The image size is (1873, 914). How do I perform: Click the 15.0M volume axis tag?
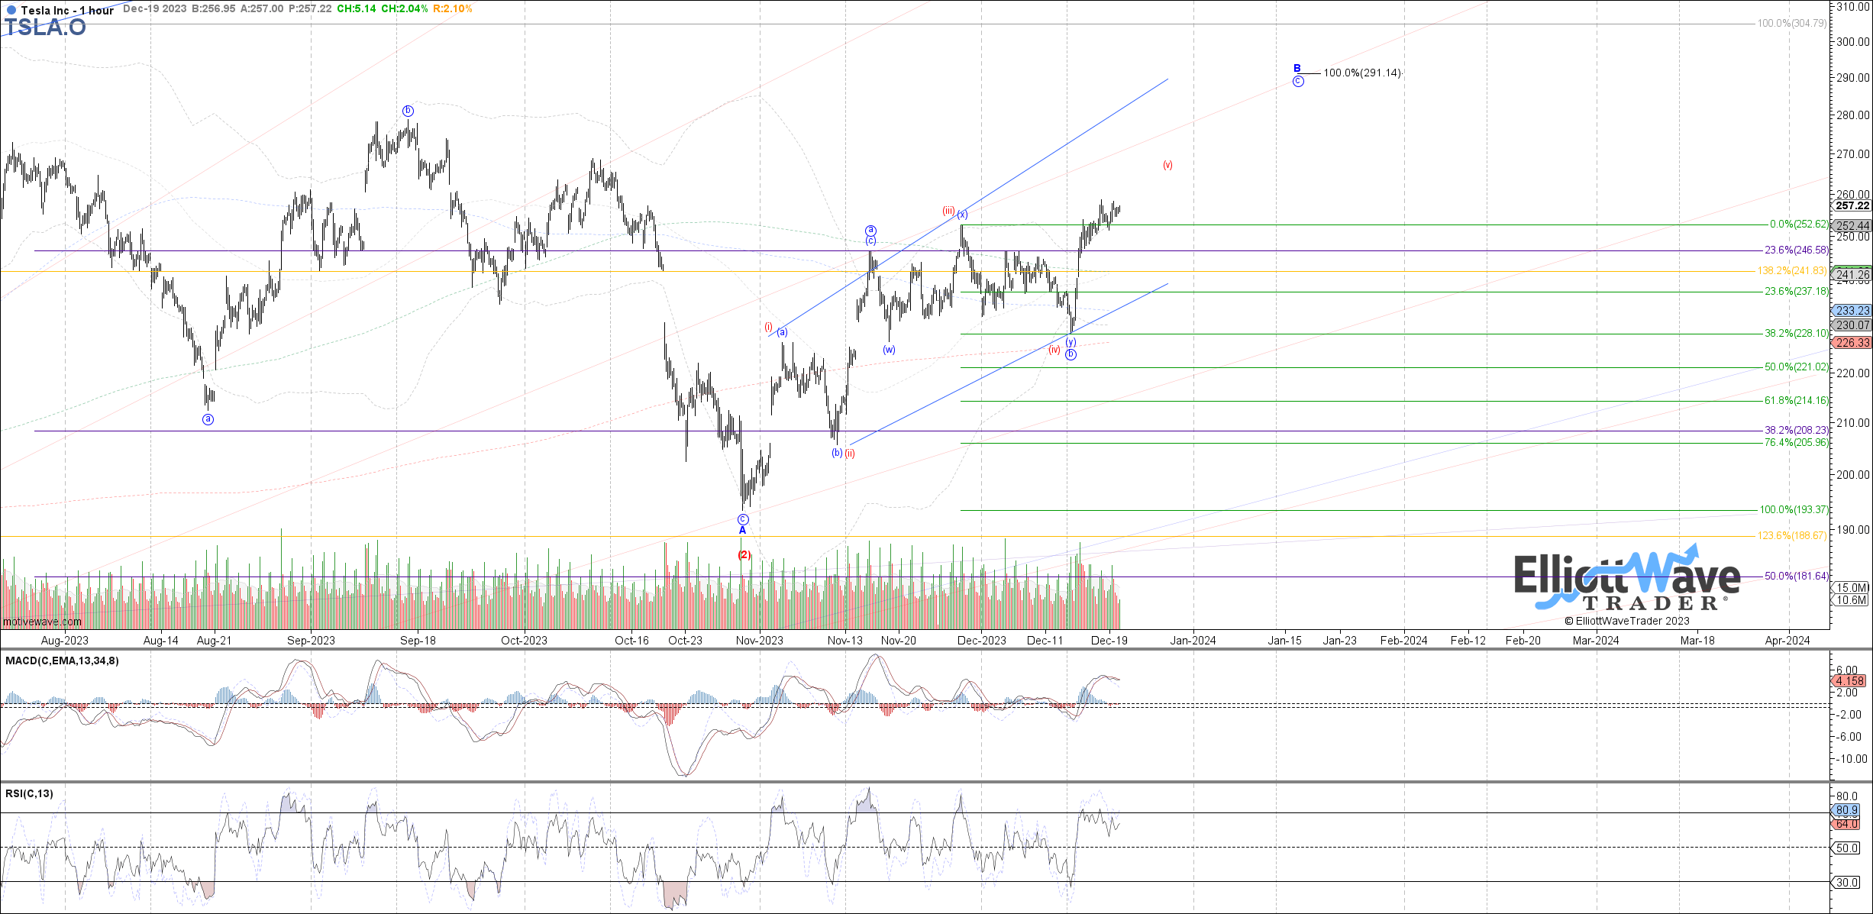[1852, 587]
